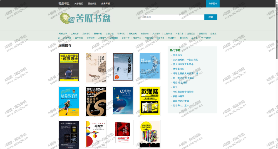Image resolution: width=278 pixels, height=149 pixels.
Task: Open the dark starry box-set book cover
Action: (x=69, y=135)
